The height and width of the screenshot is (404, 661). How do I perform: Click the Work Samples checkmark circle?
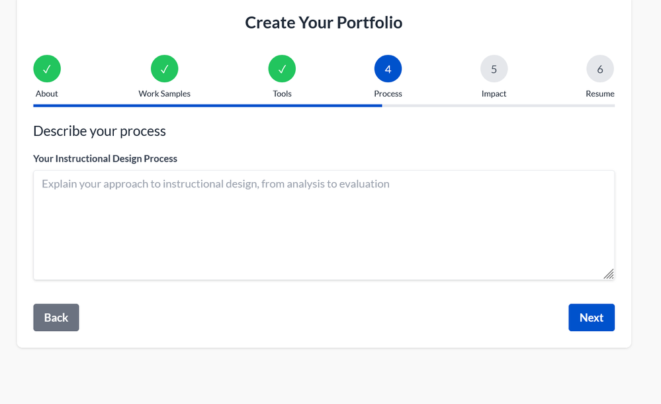coord(165,69)
